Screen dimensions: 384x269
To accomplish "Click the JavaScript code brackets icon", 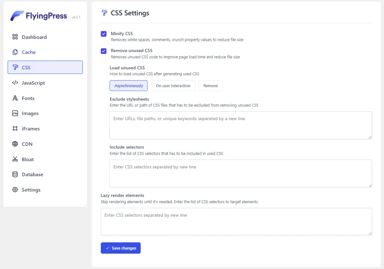I will click(x=15, y=83).
